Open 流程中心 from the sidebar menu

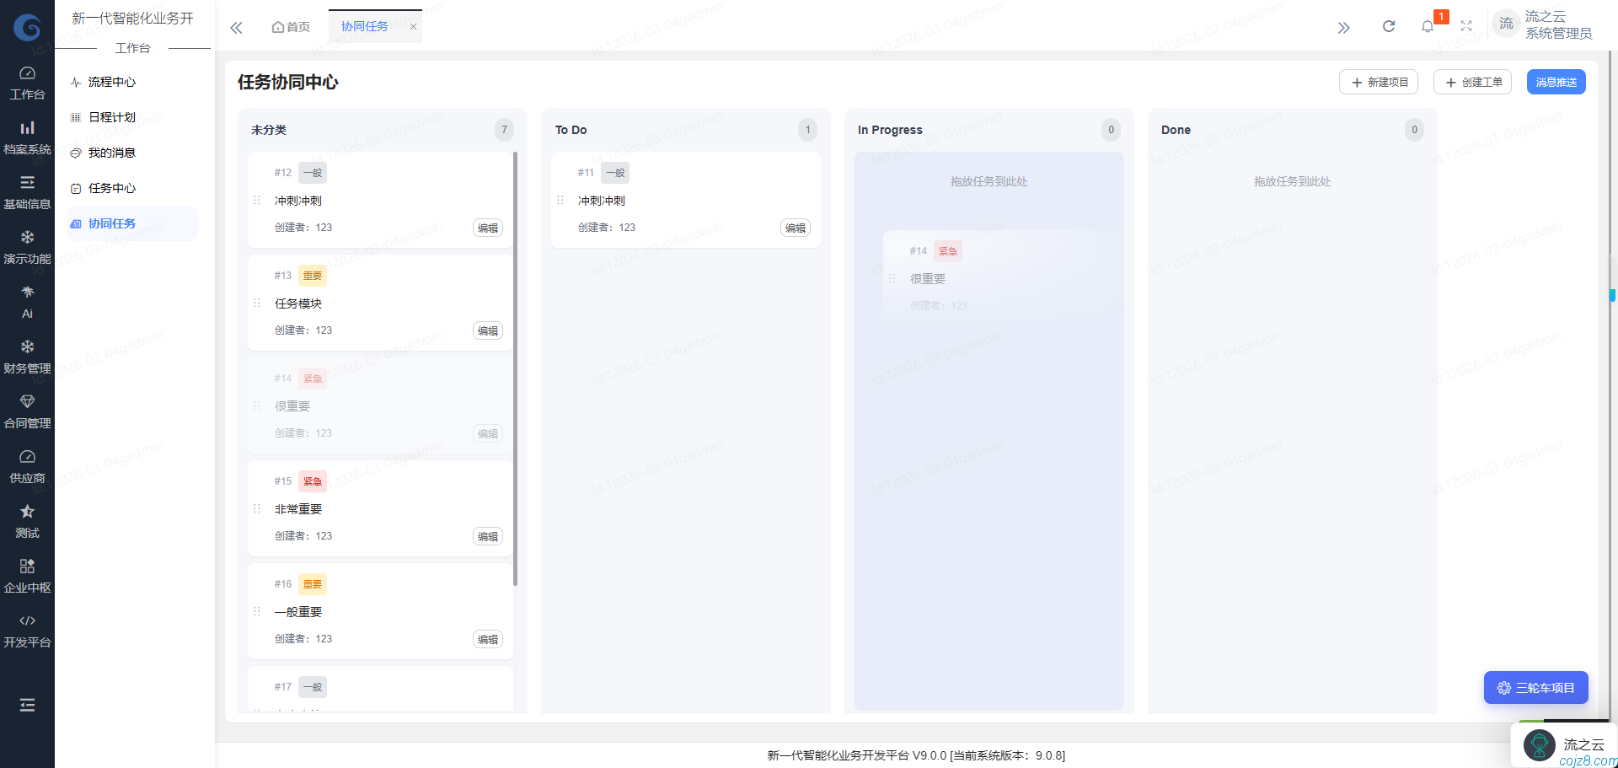click(111, 82)
